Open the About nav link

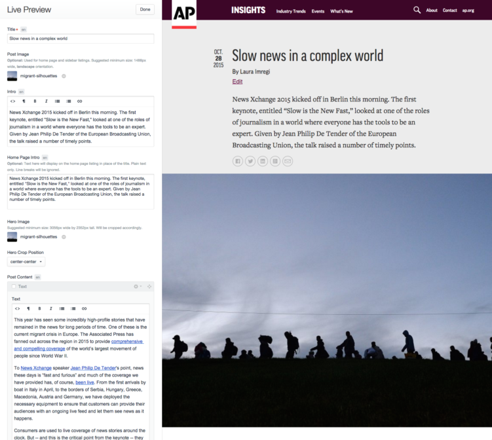(x=432, y=10)
